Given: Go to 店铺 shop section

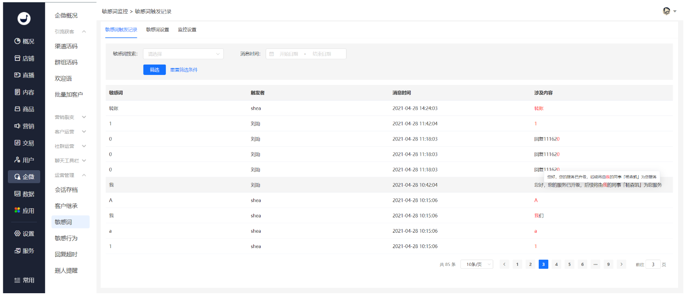Looking at the screenshot, I should 24,58.
